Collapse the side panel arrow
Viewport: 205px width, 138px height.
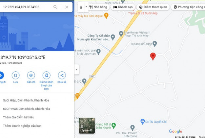77,69
